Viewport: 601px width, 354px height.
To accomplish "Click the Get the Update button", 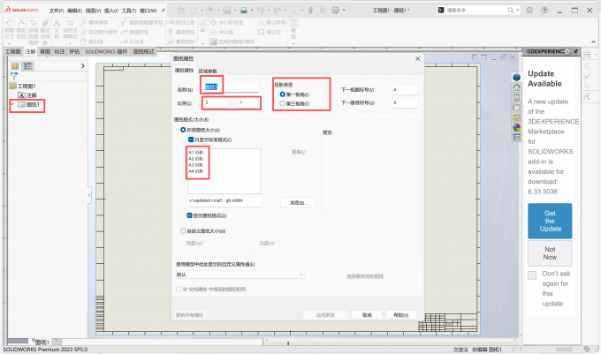I will point(550,222).
